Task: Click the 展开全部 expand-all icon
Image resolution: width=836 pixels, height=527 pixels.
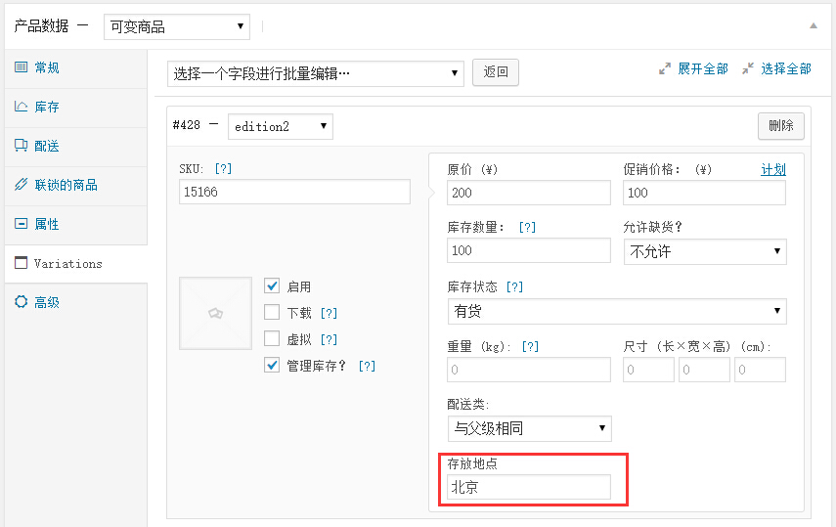Action: point(666,68)
